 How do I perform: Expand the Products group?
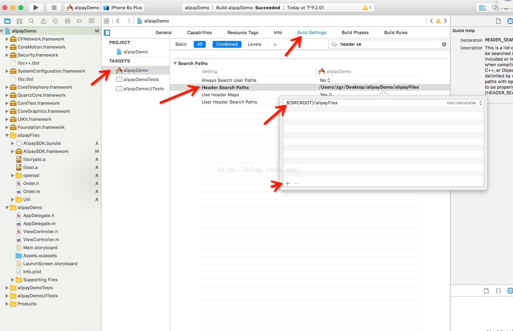[7, 304]
